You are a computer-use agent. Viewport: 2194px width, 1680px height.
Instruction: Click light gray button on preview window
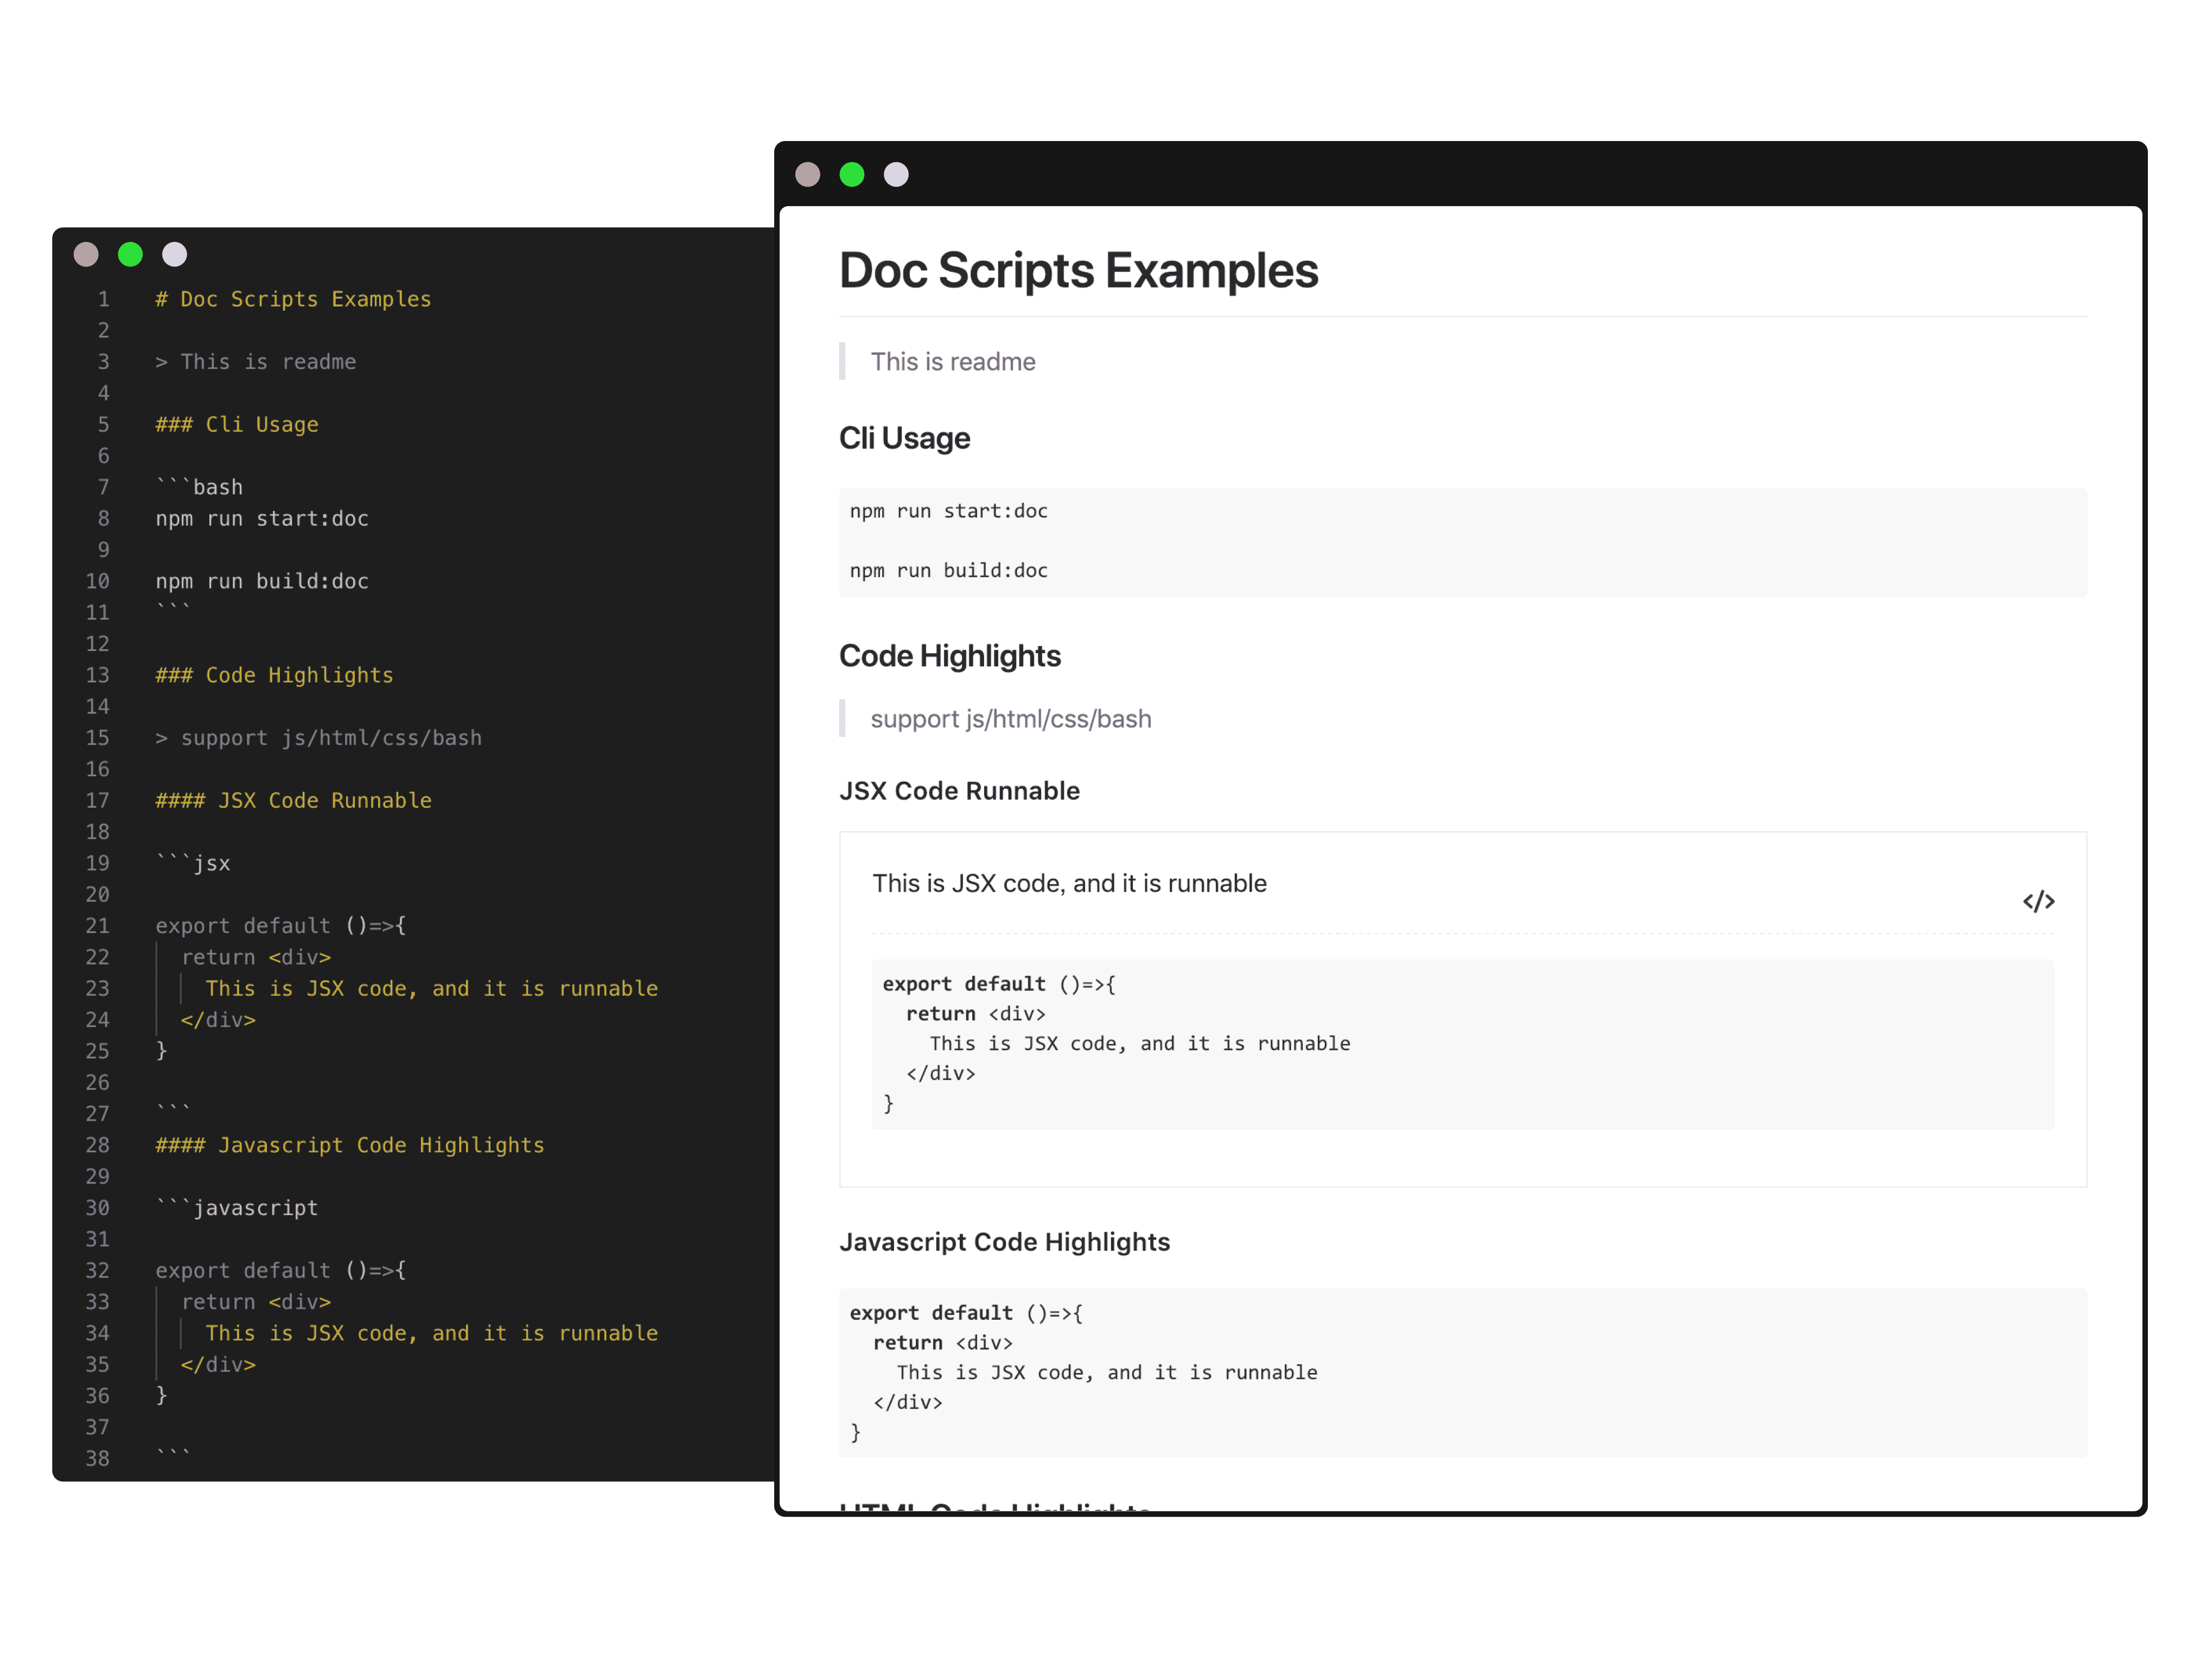pyautogui.click(x=896, y=175)
